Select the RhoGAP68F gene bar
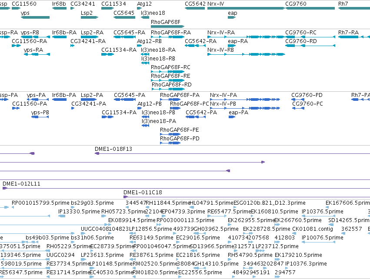The image size is (370, 279). [167, 27]
